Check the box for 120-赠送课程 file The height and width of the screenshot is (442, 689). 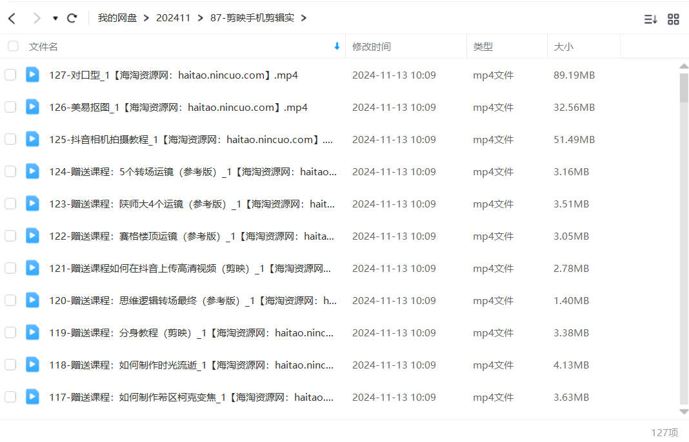[x=10, y=300]
